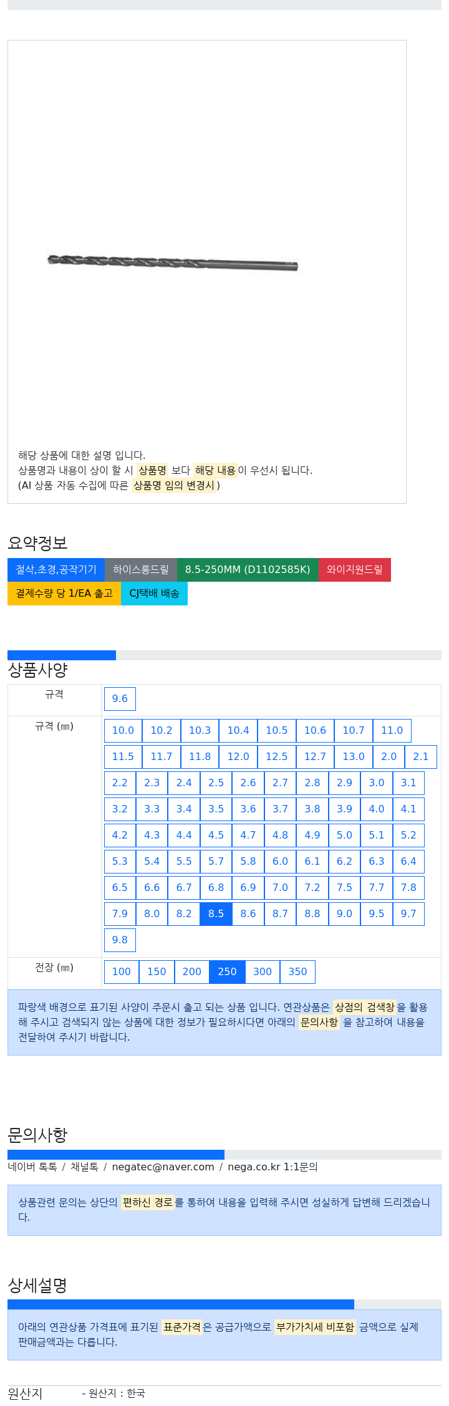Choose the 350 mm length option

[297, 972]
